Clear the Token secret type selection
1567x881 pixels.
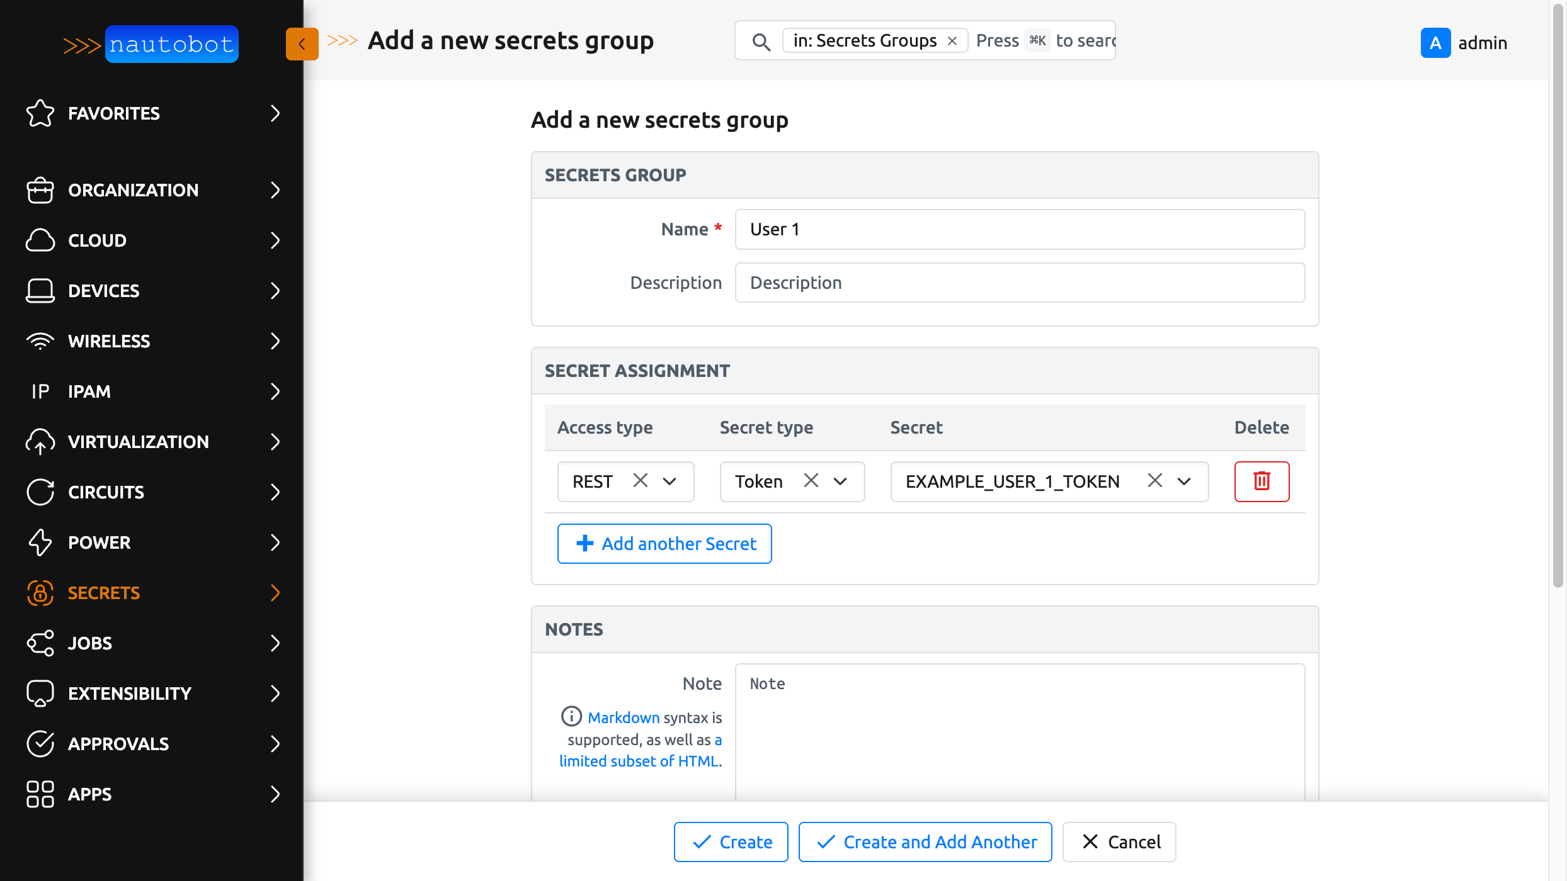[x=811, y=481]
